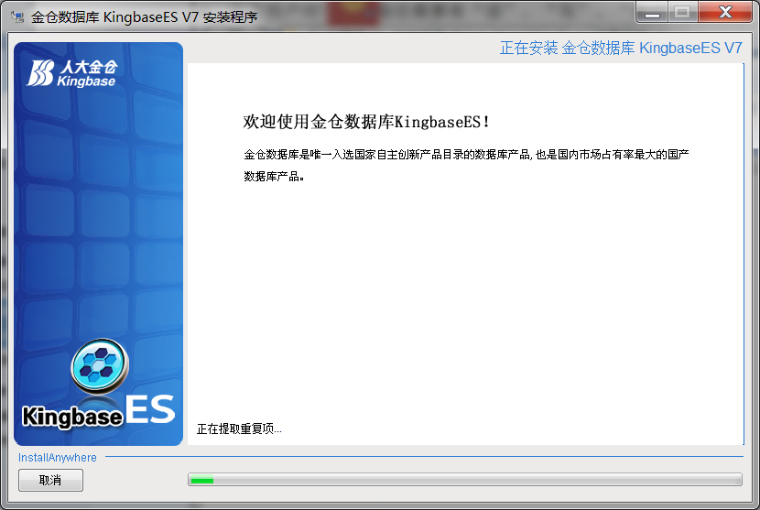Maximize the installer window

click(x=683, y=13)
